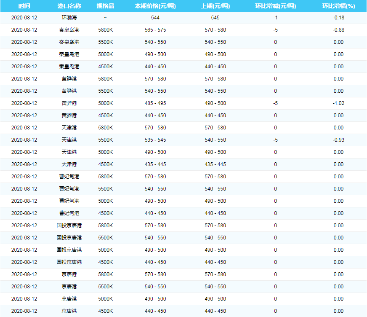Select the 上期(元/吨) column header
Screen dimensions: 367x317
(x=215, y=6)
